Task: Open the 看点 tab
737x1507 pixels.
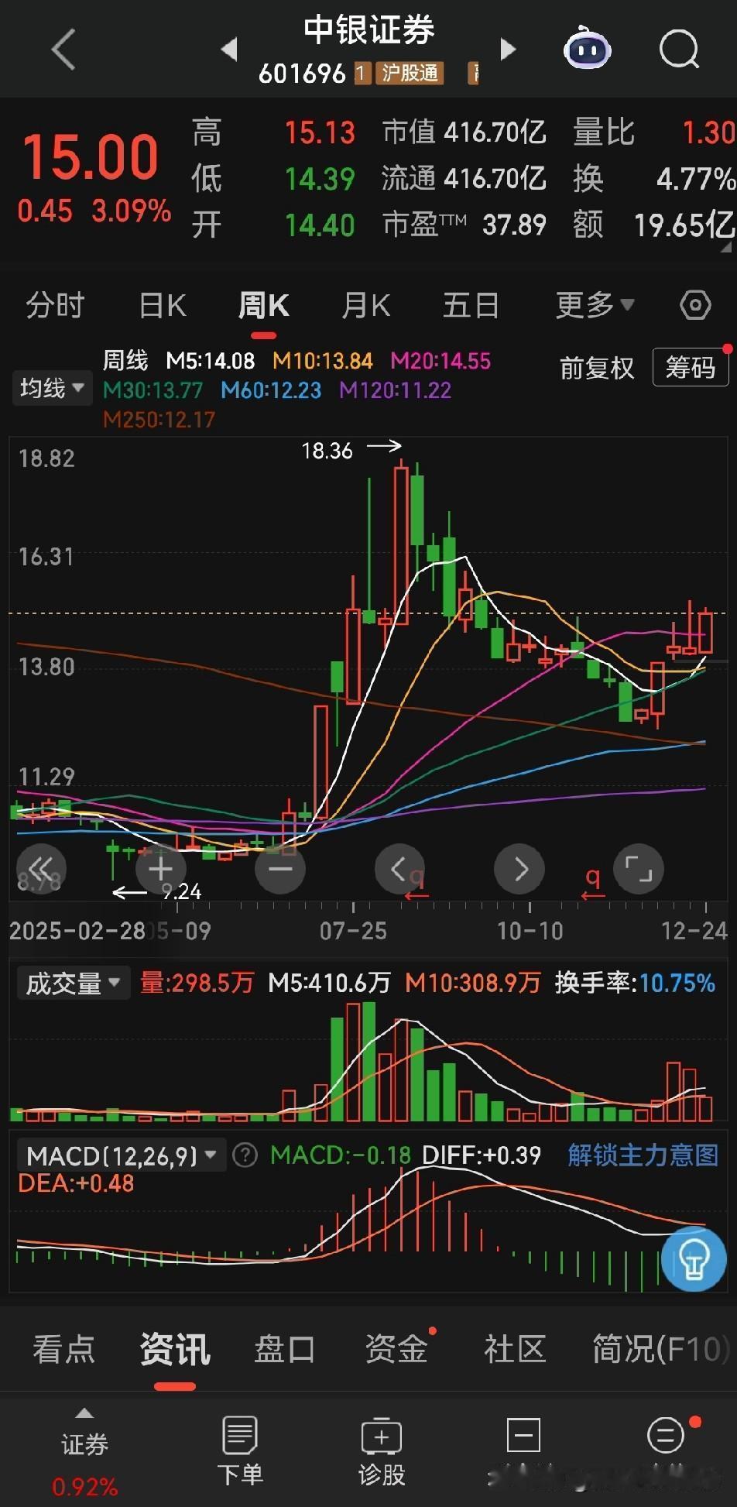Action: [63, 1349]
